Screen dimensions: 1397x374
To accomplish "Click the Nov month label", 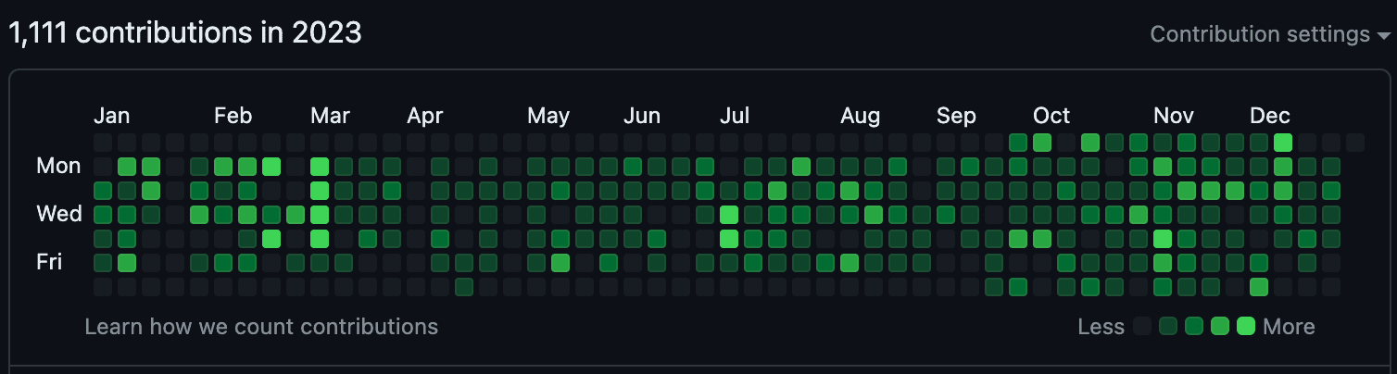I will pos(1174,116).
